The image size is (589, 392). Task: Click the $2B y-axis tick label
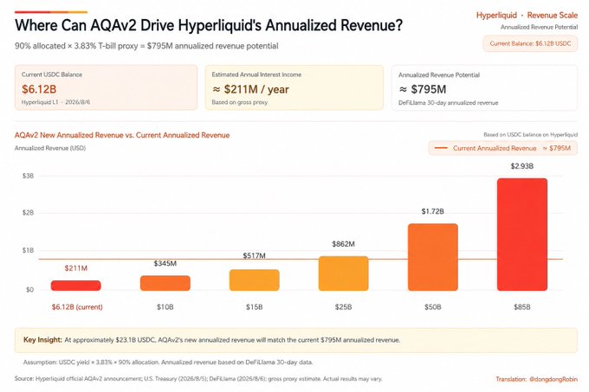click(x=29, y=213)
